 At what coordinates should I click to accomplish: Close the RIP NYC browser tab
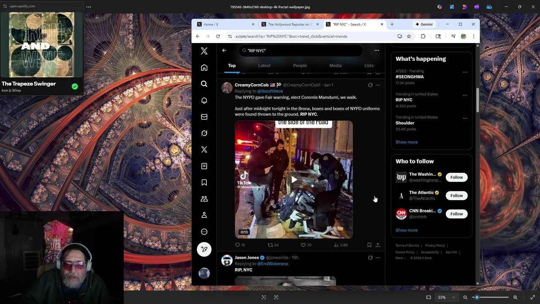(x=382, y=24)
